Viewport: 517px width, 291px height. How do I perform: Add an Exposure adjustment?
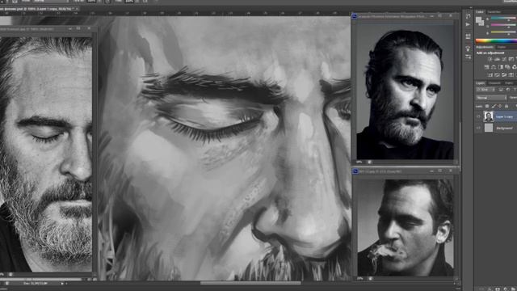511,59
